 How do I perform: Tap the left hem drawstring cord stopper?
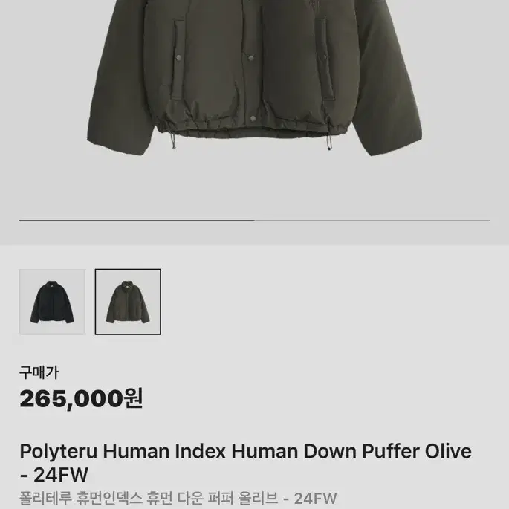click(x=173, y=142)
